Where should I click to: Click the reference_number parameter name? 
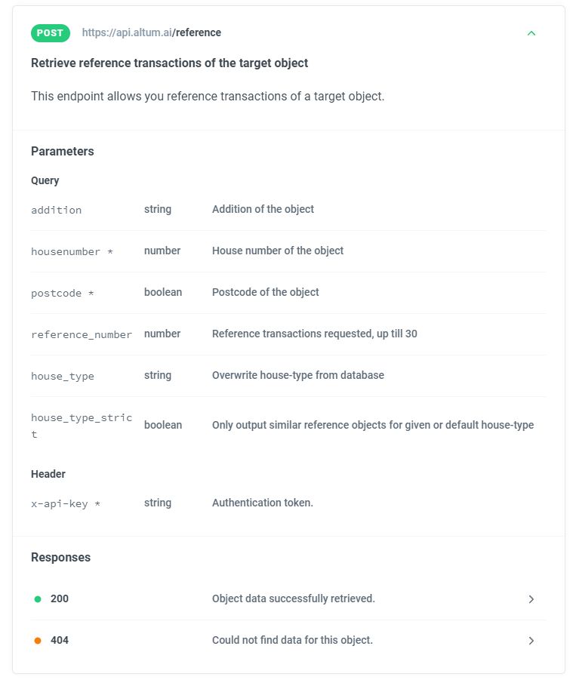pos(82,334)
